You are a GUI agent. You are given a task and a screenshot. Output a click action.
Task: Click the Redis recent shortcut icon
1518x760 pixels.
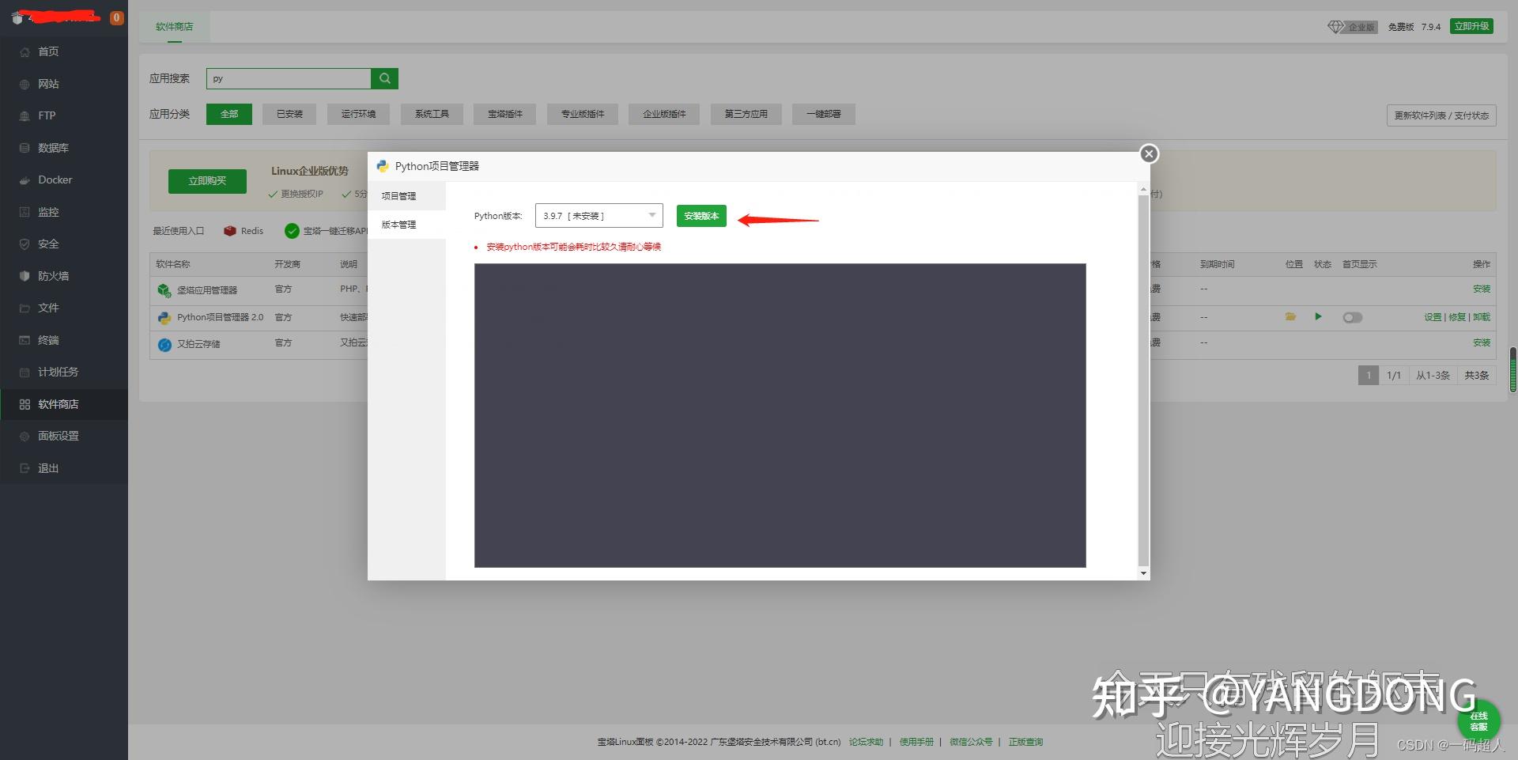tap(230, 231)
